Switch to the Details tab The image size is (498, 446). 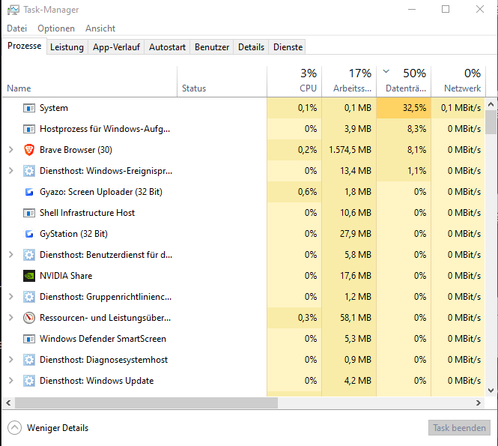[251, 47]
